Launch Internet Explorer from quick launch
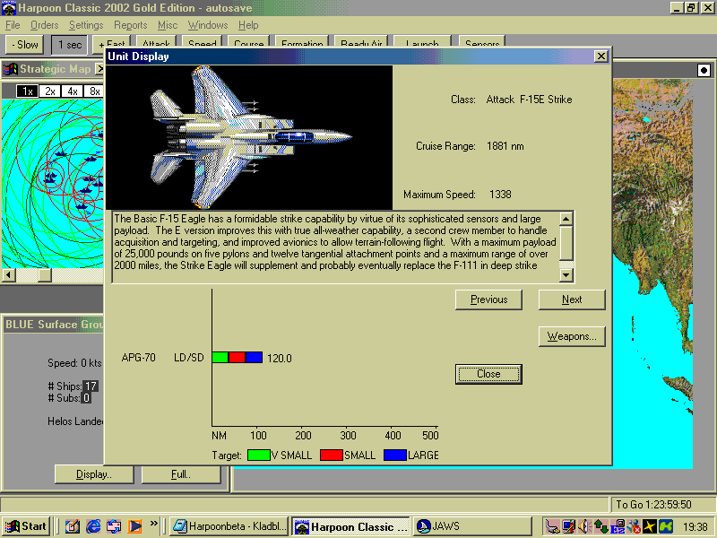This screenshot has width=717, height=538. (93, 526)
